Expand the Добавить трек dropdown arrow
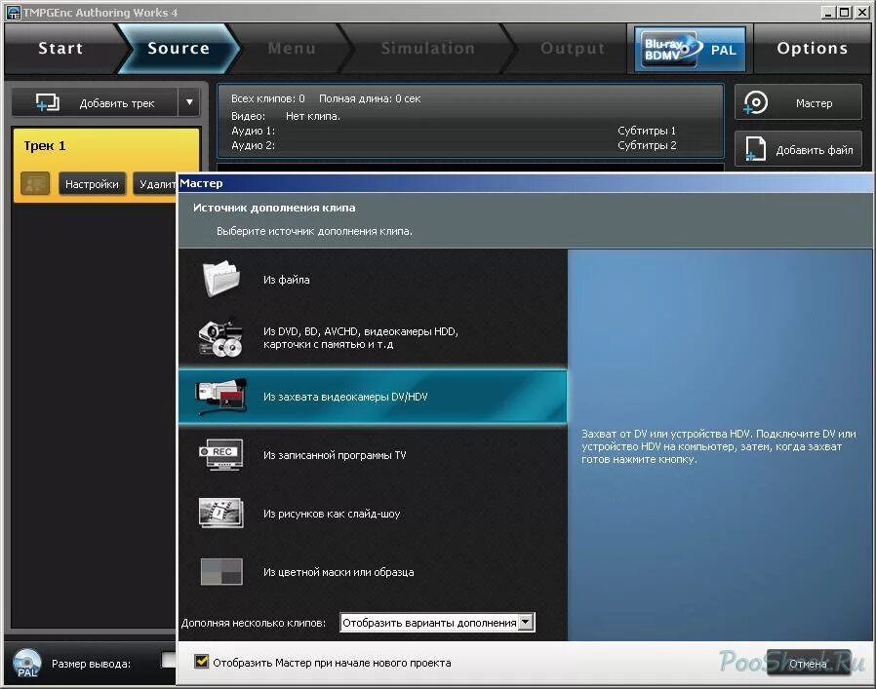This screenshot has height=689, width=876. pos(189,102)
